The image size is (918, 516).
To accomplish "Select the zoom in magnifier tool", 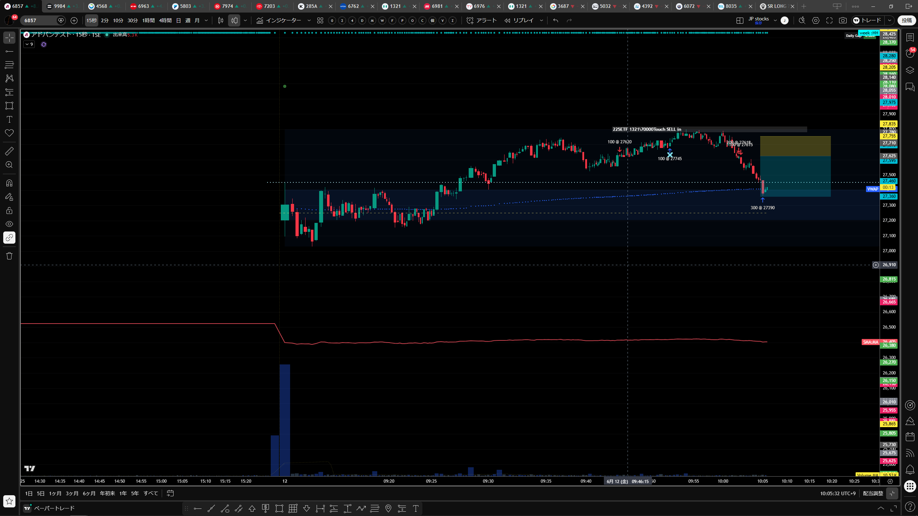I will (x=9, y=165).
